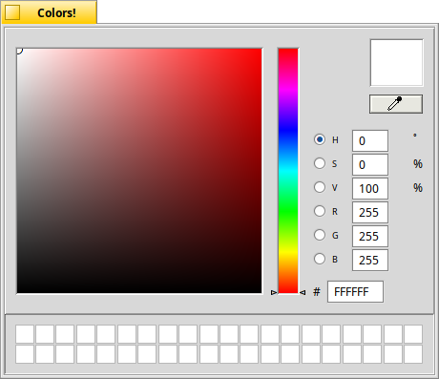Screen dimensions: 439x379
Task: Select the V value radio button
Action: click(x=320, y=187)
